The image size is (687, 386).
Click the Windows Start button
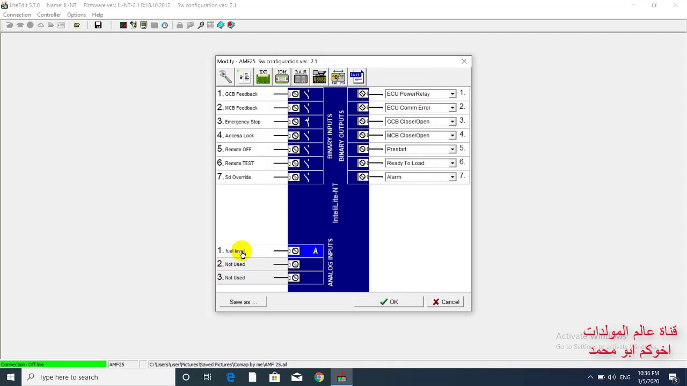(x=11, y=377)
